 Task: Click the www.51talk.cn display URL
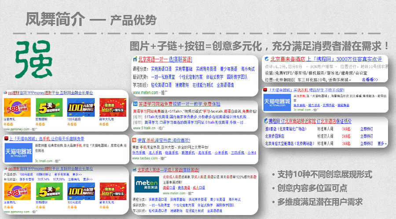(144, 128)
